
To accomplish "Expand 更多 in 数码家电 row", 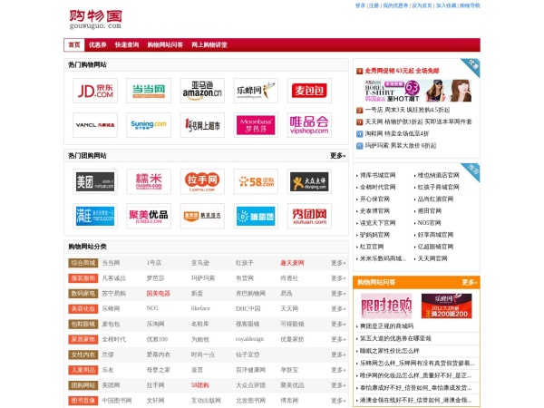I will point(338,294).
